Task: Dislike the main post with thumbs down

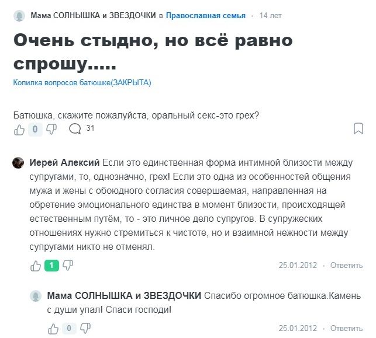Action: coord(51,129)
